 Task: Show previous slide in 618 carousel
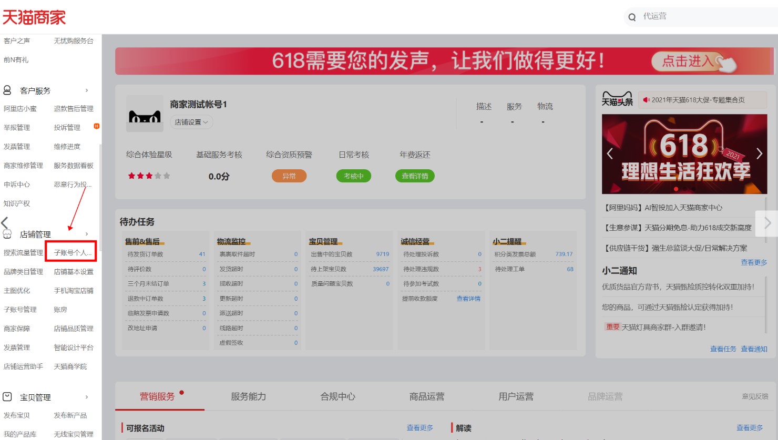610,154
